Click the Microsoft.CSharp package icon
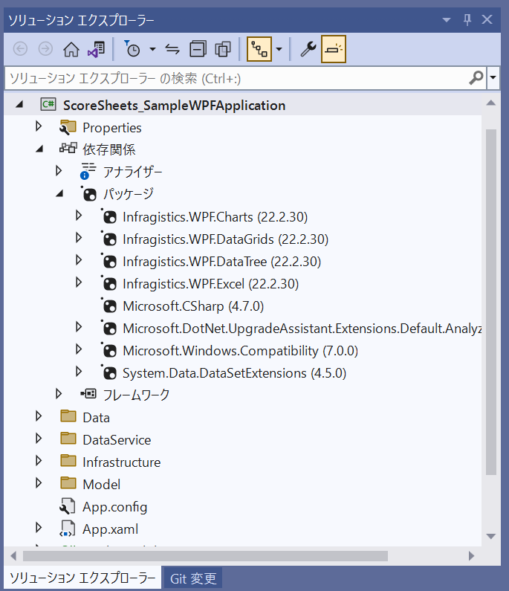 (x=109, y=306)
